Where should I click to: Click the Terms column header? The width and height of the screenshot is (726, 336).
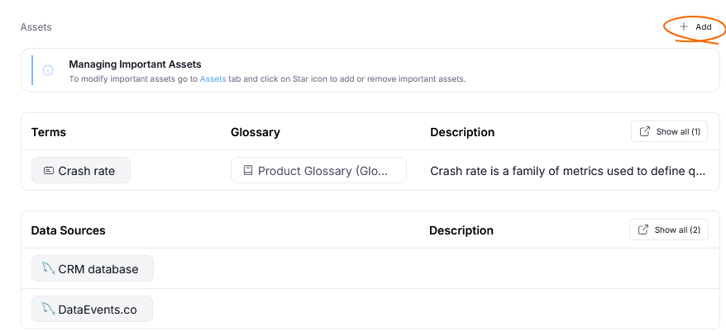49,132
